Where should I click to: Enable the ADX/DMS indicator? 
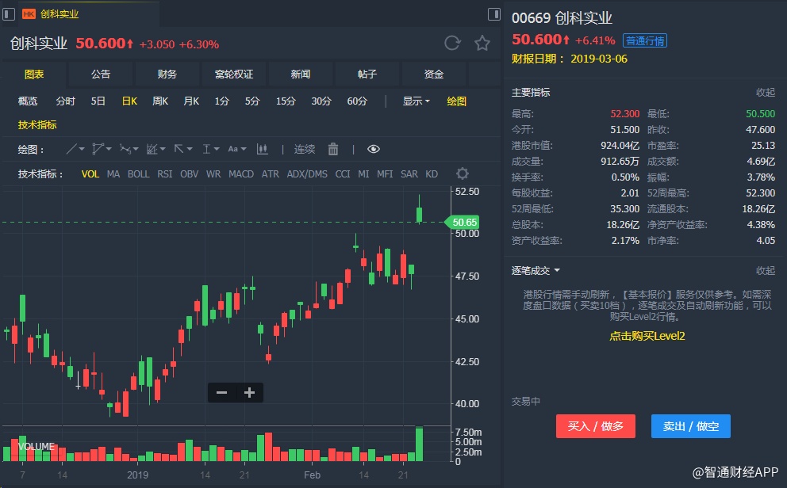[x=307, y=173]
